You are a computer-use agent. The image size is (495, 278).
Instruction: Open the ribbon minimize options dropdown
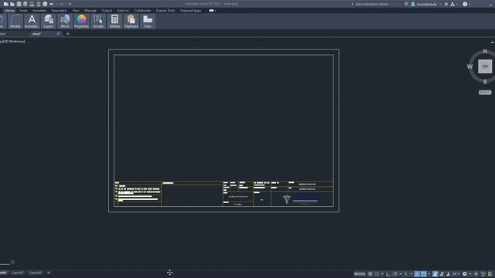pos(215,11)
